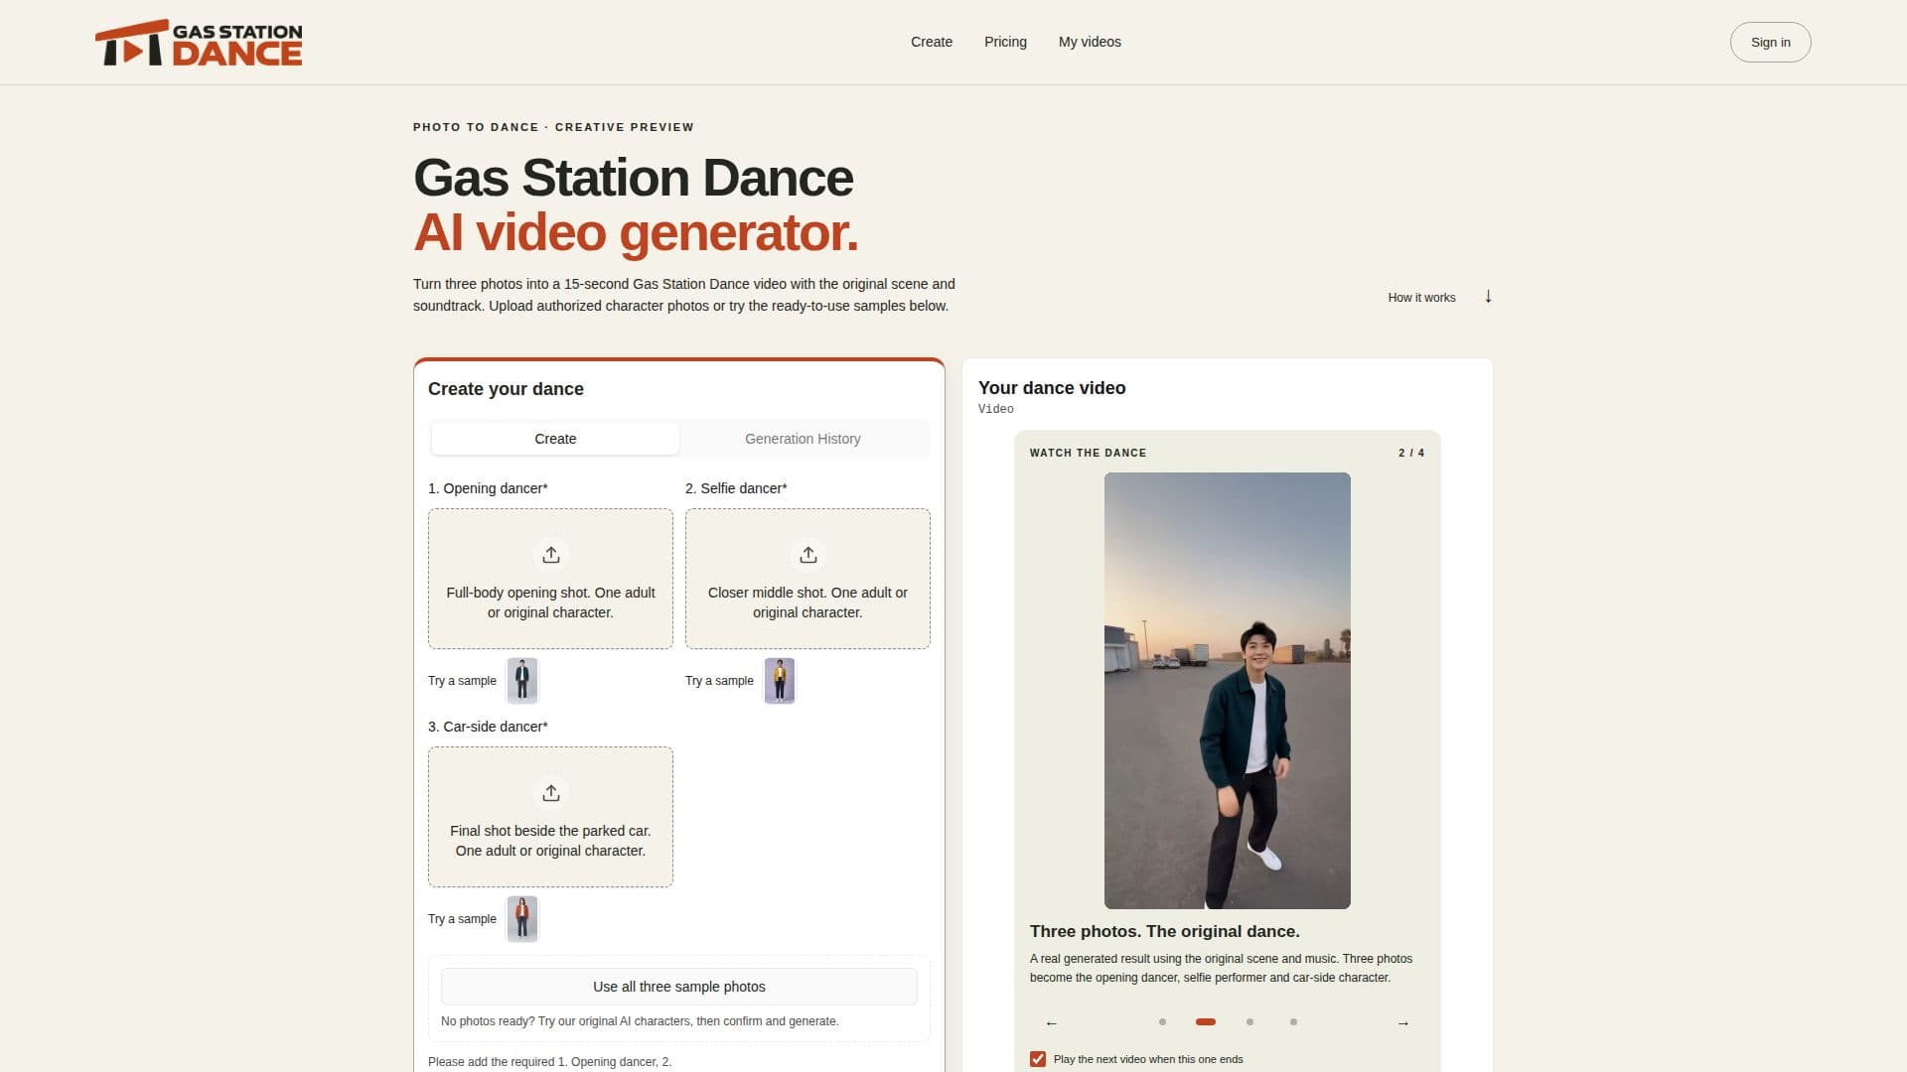Go to next video with right arrow

click(1403, 1023)
